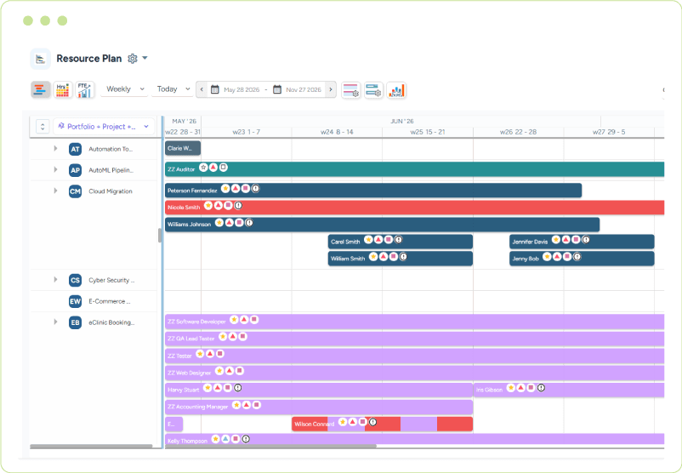Click the Resource Plan chart icon
The height and width of the screenshot is (473, 682).
(x=41, y=59)
